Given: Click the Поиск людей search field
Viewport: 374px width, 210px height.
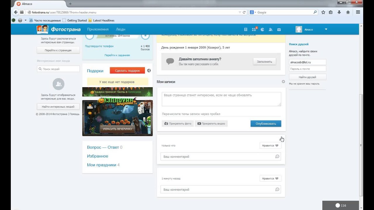Looking at the screenshot, I should [x=58, y=69].
